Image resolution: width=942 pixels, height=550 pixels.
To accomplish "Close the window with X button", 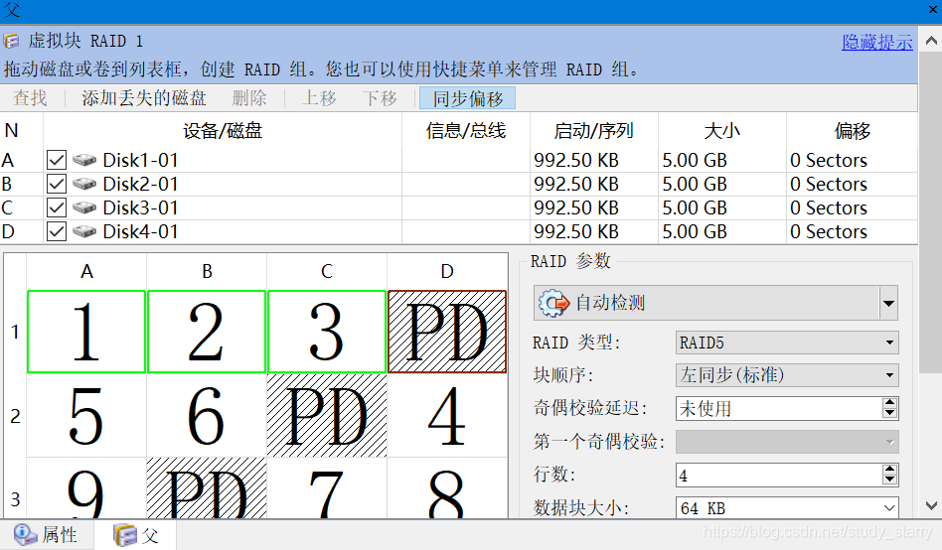I will (933, 10).
